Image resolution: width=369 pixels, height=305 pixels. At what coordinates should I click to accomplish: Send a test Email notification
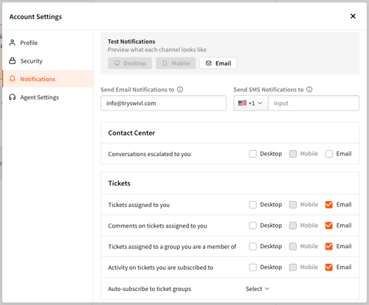point(218,63)
